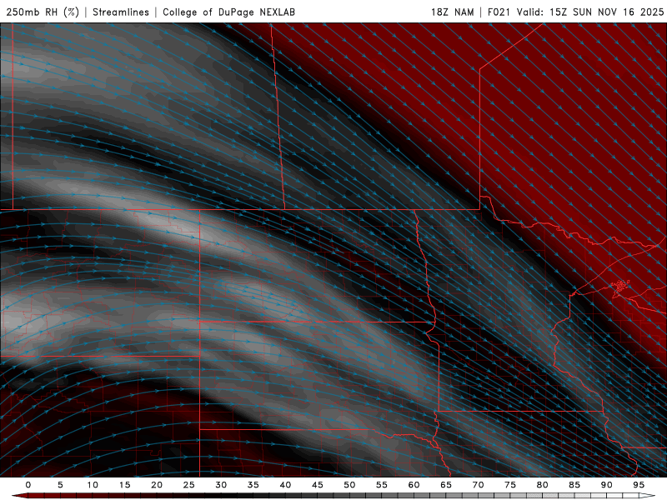Click the colorbar label "65"
The height and width of the screenshot is (500, 667).
tap(446, 485)
